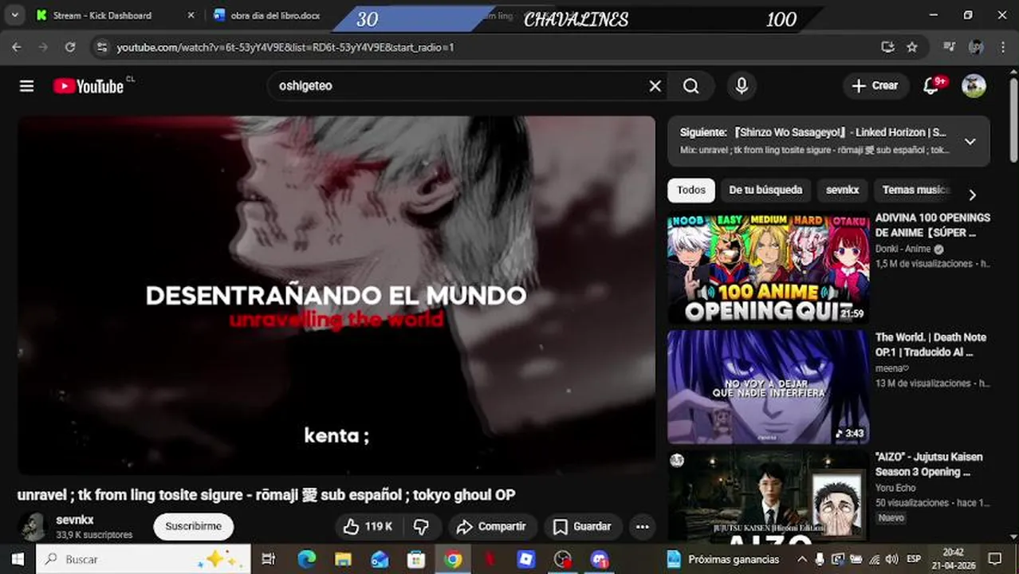Dislike the video with thumbs down
The image size is (1019, 574).
point(421,526)
